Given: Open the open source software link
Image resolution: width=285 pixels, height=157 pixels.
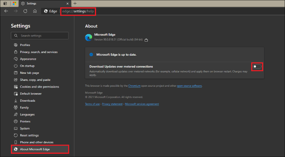Looking at the screenshot, I should pyautogui.click(x=189, y=86).
